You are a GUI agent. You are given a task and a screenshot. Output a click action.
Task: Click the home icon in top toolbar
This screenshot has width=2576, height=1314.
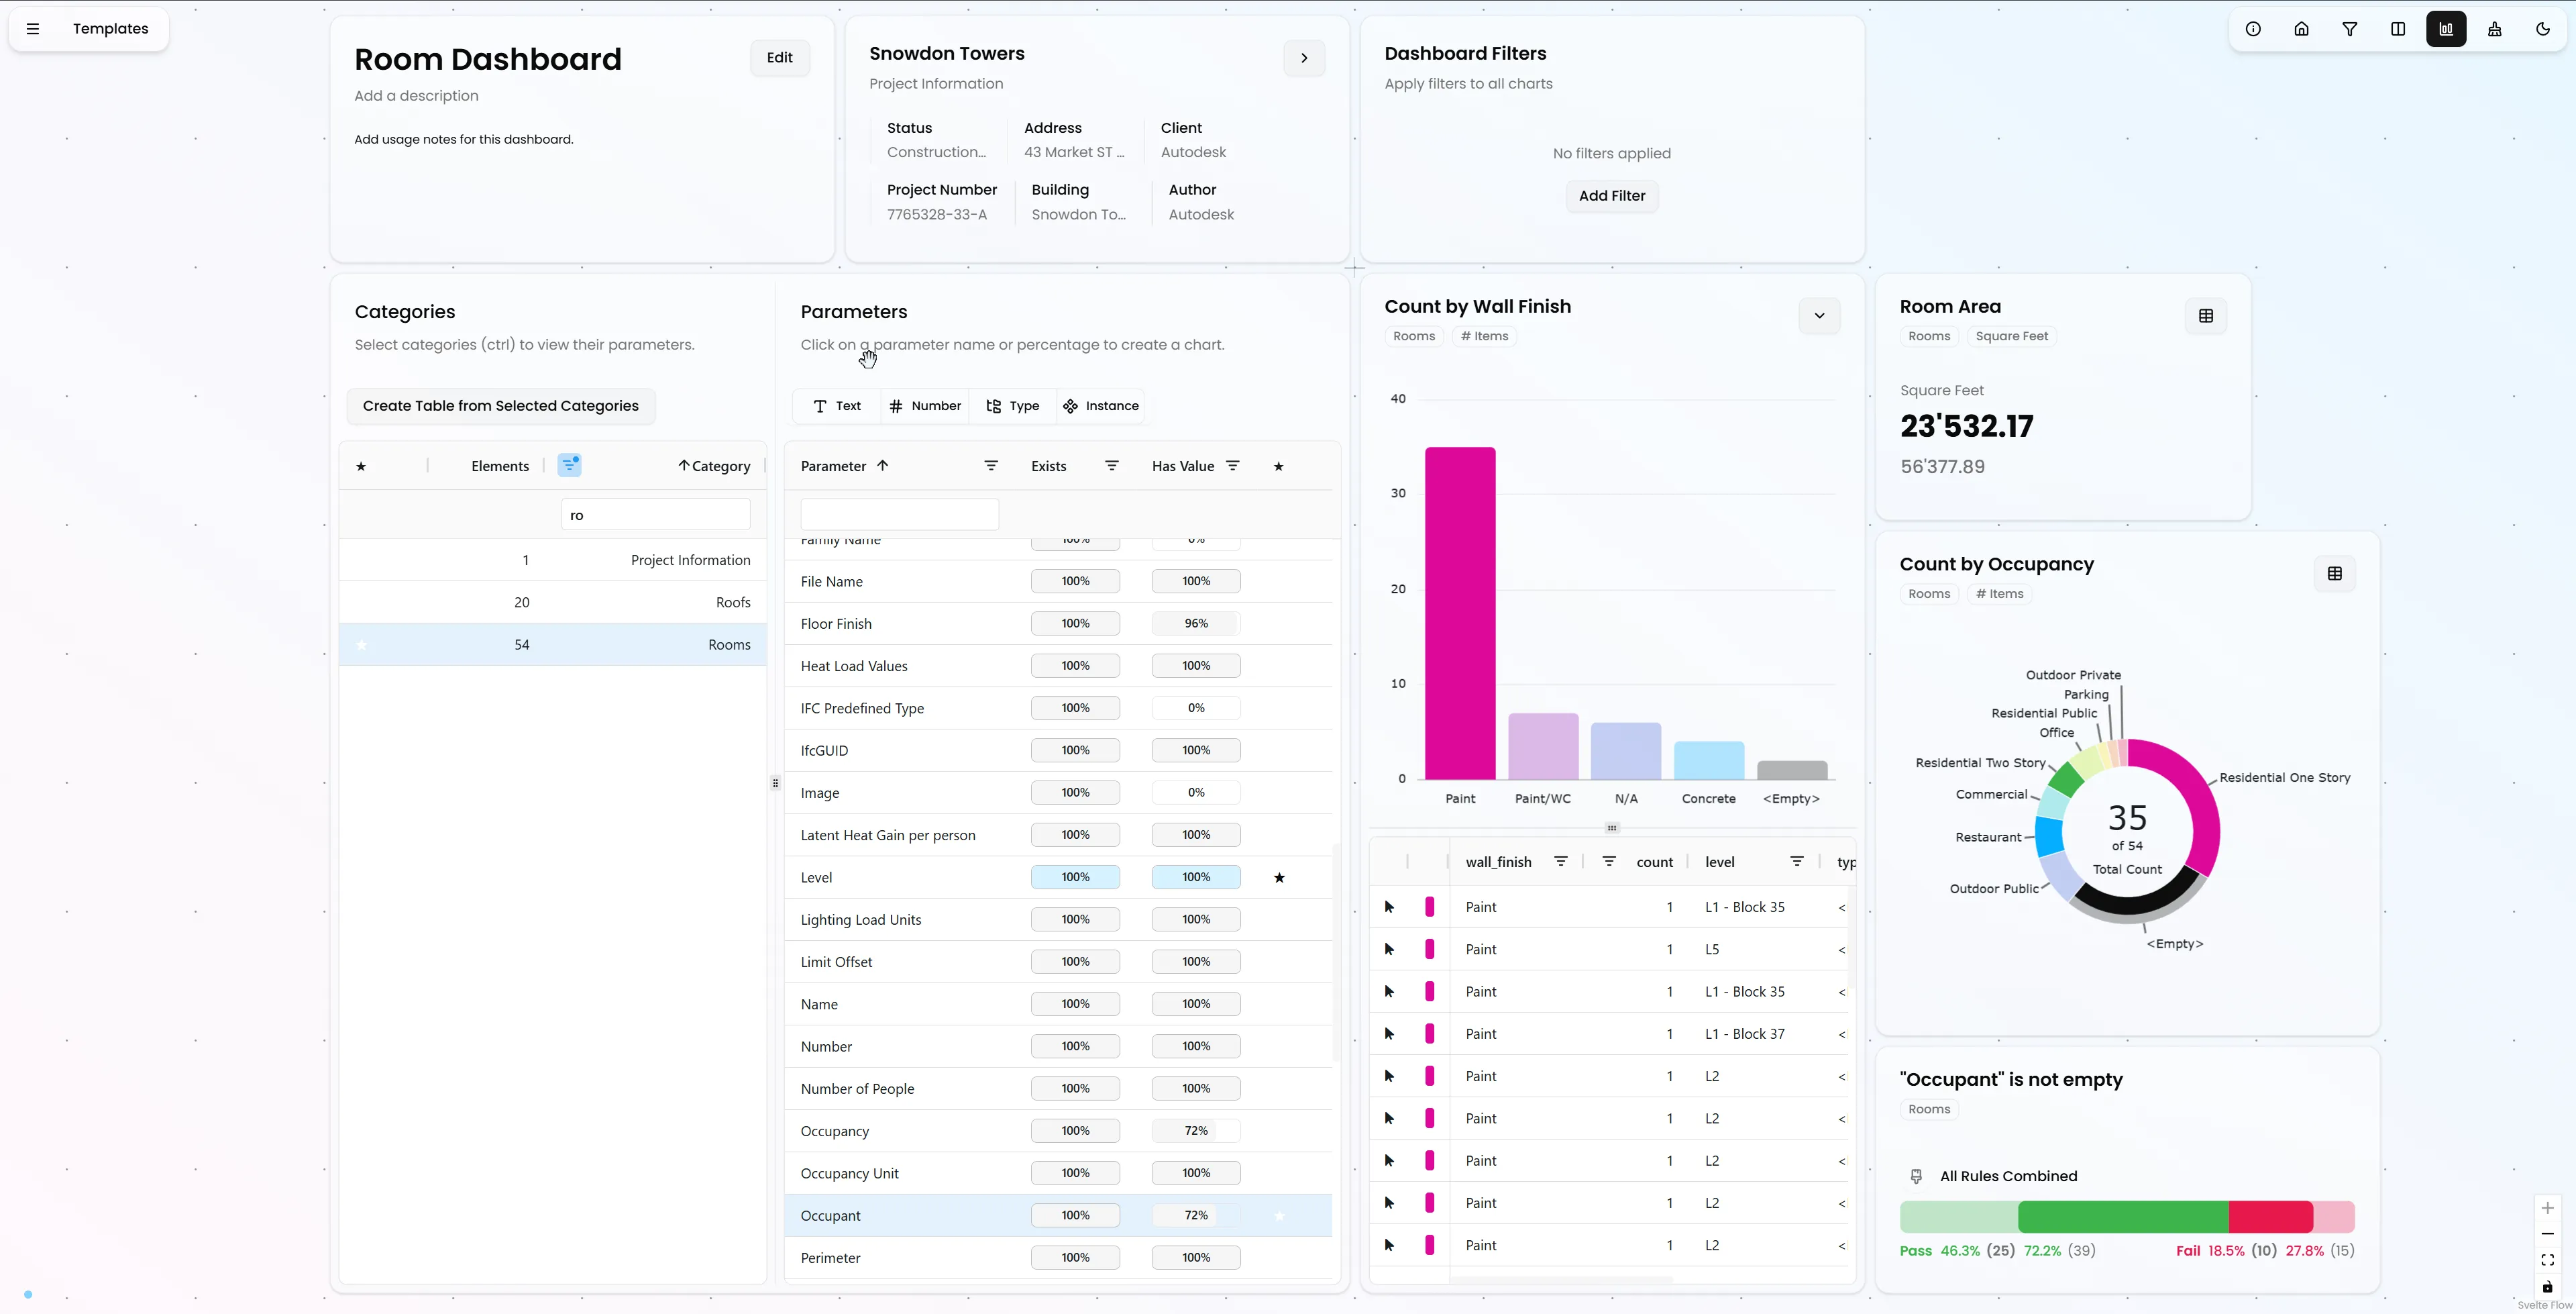tap(2301, 29)
